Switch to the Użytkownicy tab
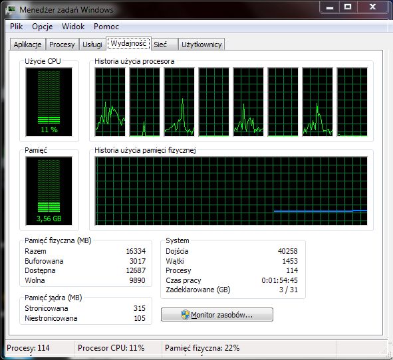The image size is (393, 360). click(x=201, y=45)
